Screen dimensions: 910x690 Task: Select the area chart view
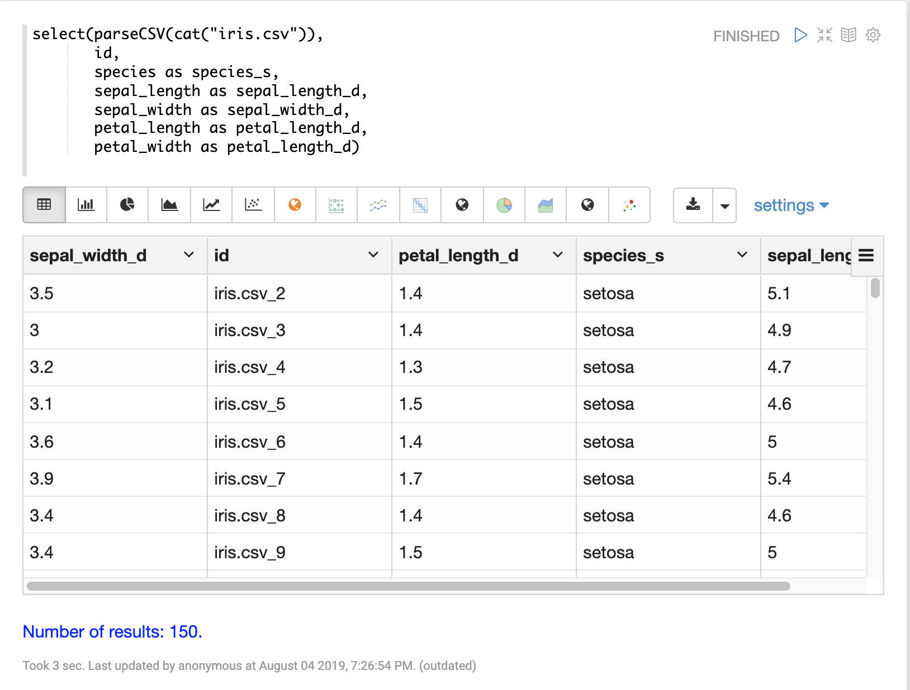click(x=169, y=205)
